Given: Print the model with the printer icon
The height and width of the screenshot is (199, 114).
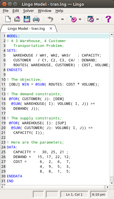Looking at the screenshot, I should 36,19.
